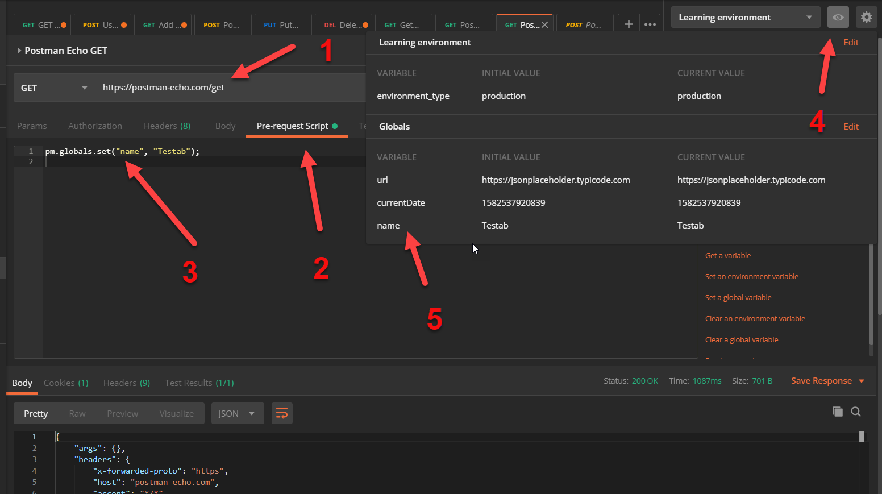The height and width of the screenshot is (494, 882).
Task: Select Raw response view
Action: point(77,413)
